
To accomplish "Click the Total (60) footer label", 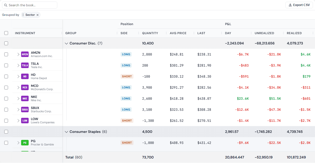I will click(74, 157).
